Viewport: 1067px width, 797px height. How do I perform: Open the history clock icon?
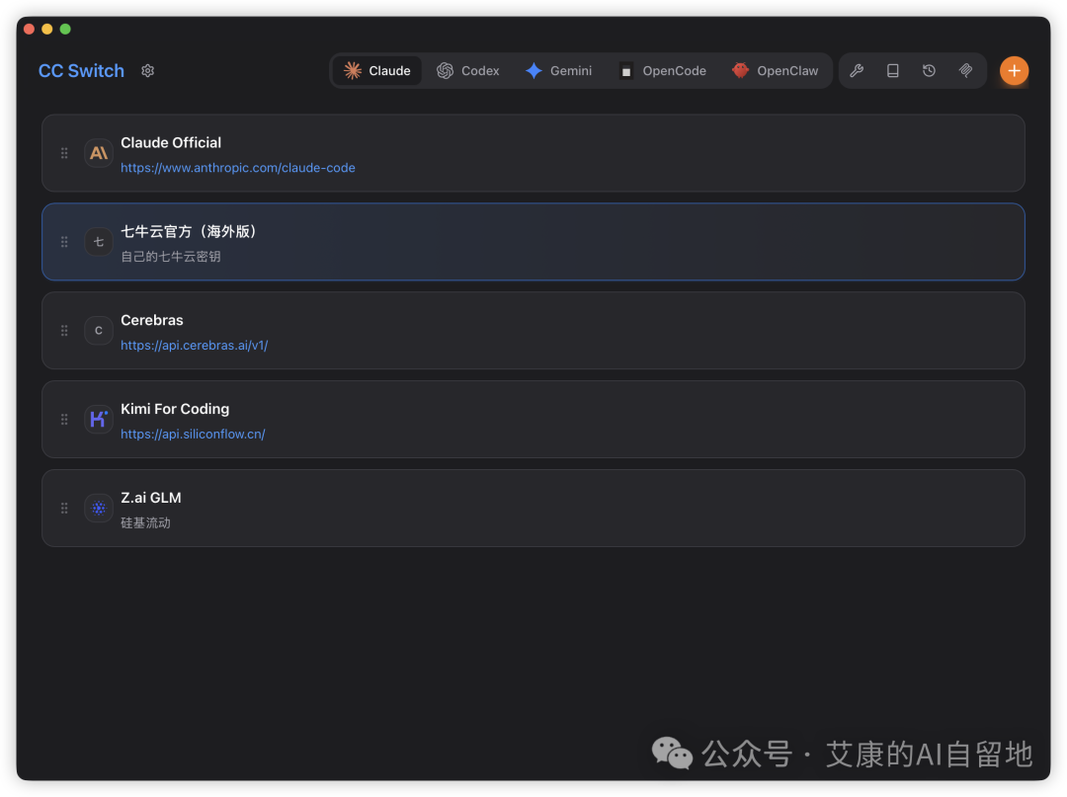coord(929,71)
